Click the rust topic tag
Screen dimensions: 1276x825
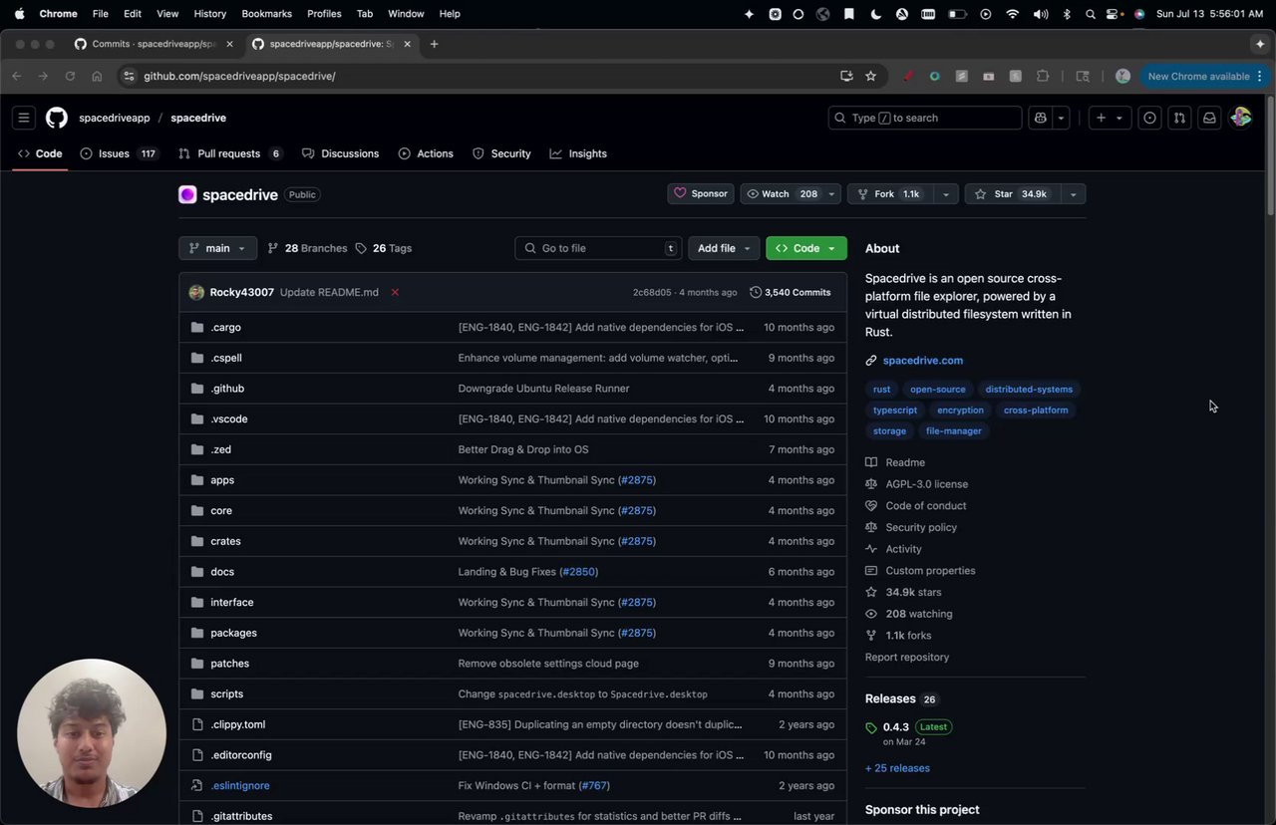(x=882, y=390)
